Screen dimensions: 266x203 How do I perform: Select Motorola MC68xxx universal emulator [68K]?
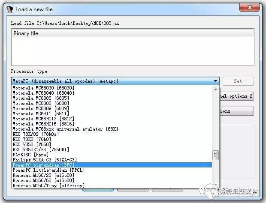pyautogui.click(x=112, y=129)
